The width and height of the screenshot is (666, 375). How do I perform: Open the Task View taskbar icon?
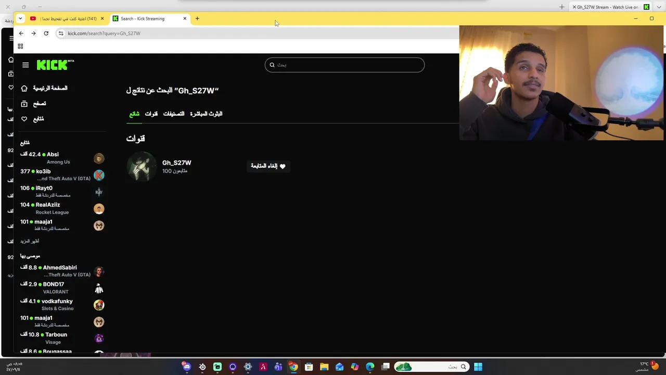pos(386,367)
